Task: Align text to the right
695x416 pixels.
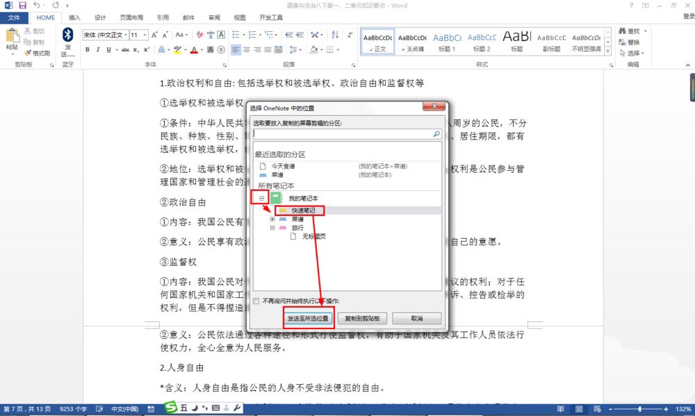Action: coord(257,49)
